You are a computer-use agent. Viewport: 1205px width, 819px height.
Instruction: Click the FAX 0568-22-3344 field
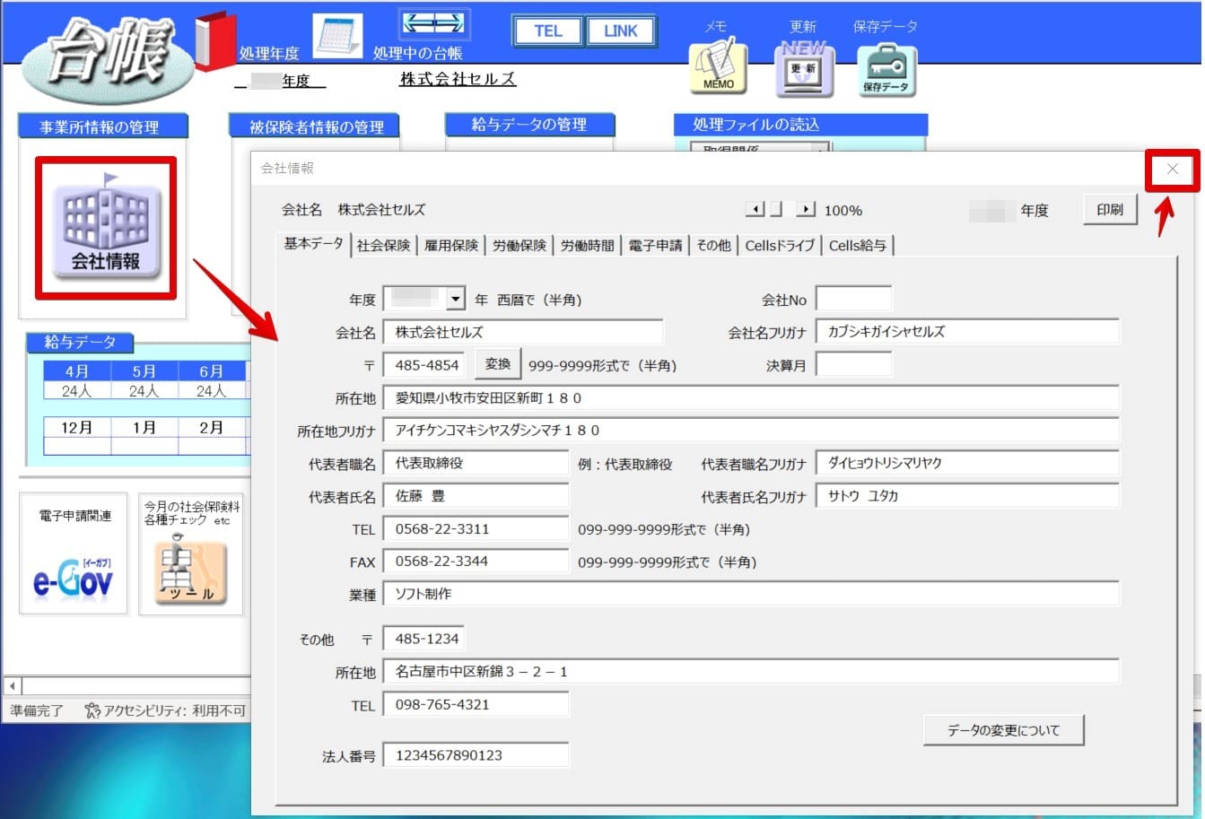[476, 562]
